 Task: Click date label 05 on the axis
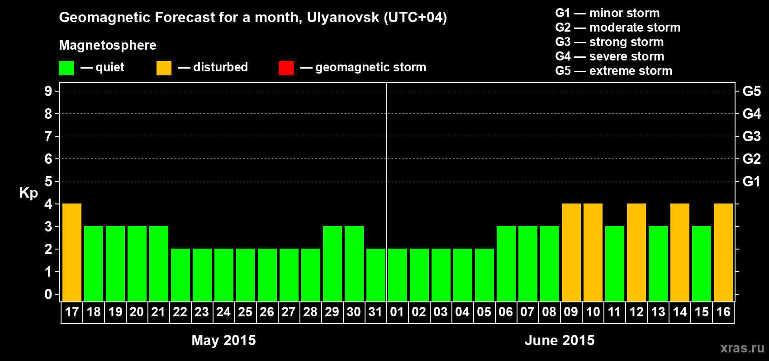[484, 312]
